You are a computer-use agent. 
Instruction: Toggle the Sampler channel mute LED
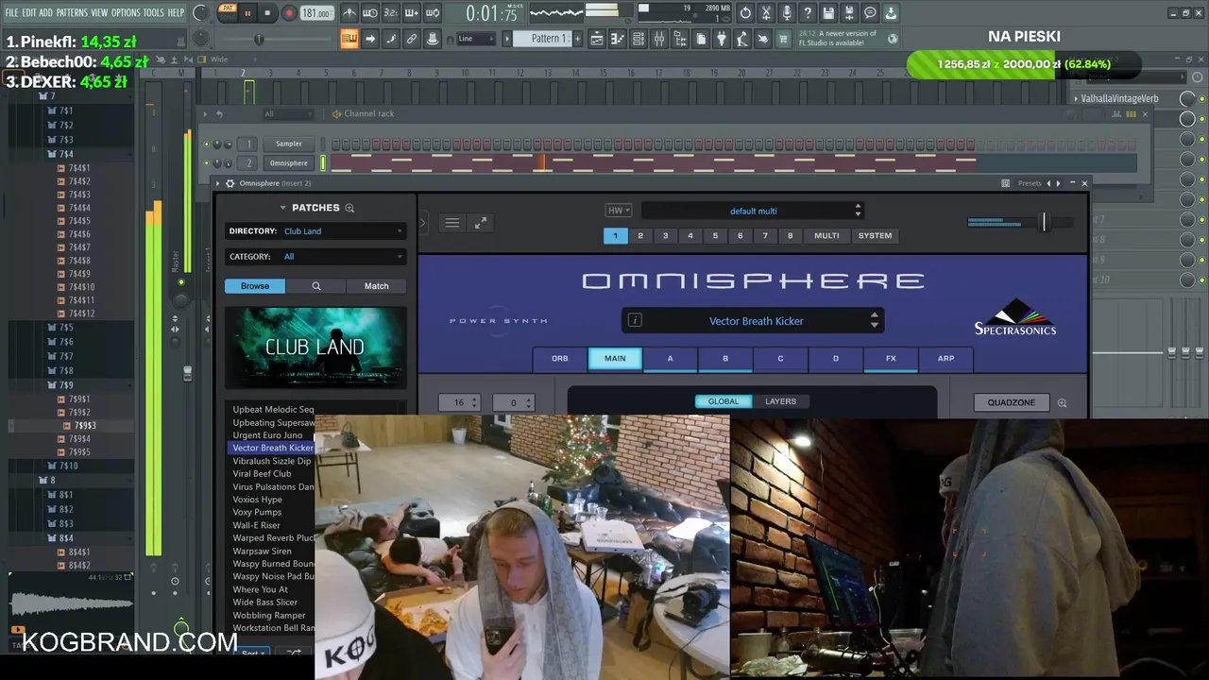pos(207,144)
